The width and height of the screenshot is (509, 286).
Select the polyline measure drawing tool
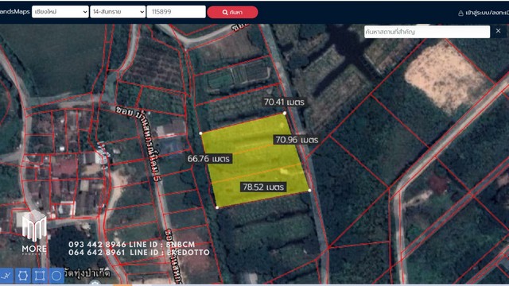click(x=6, y=276)
